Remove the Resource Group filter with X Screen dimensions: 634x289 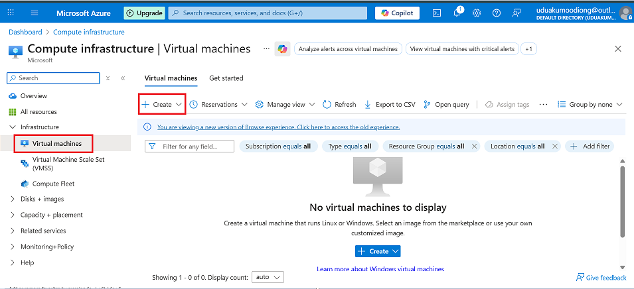[x=474, y=146]
